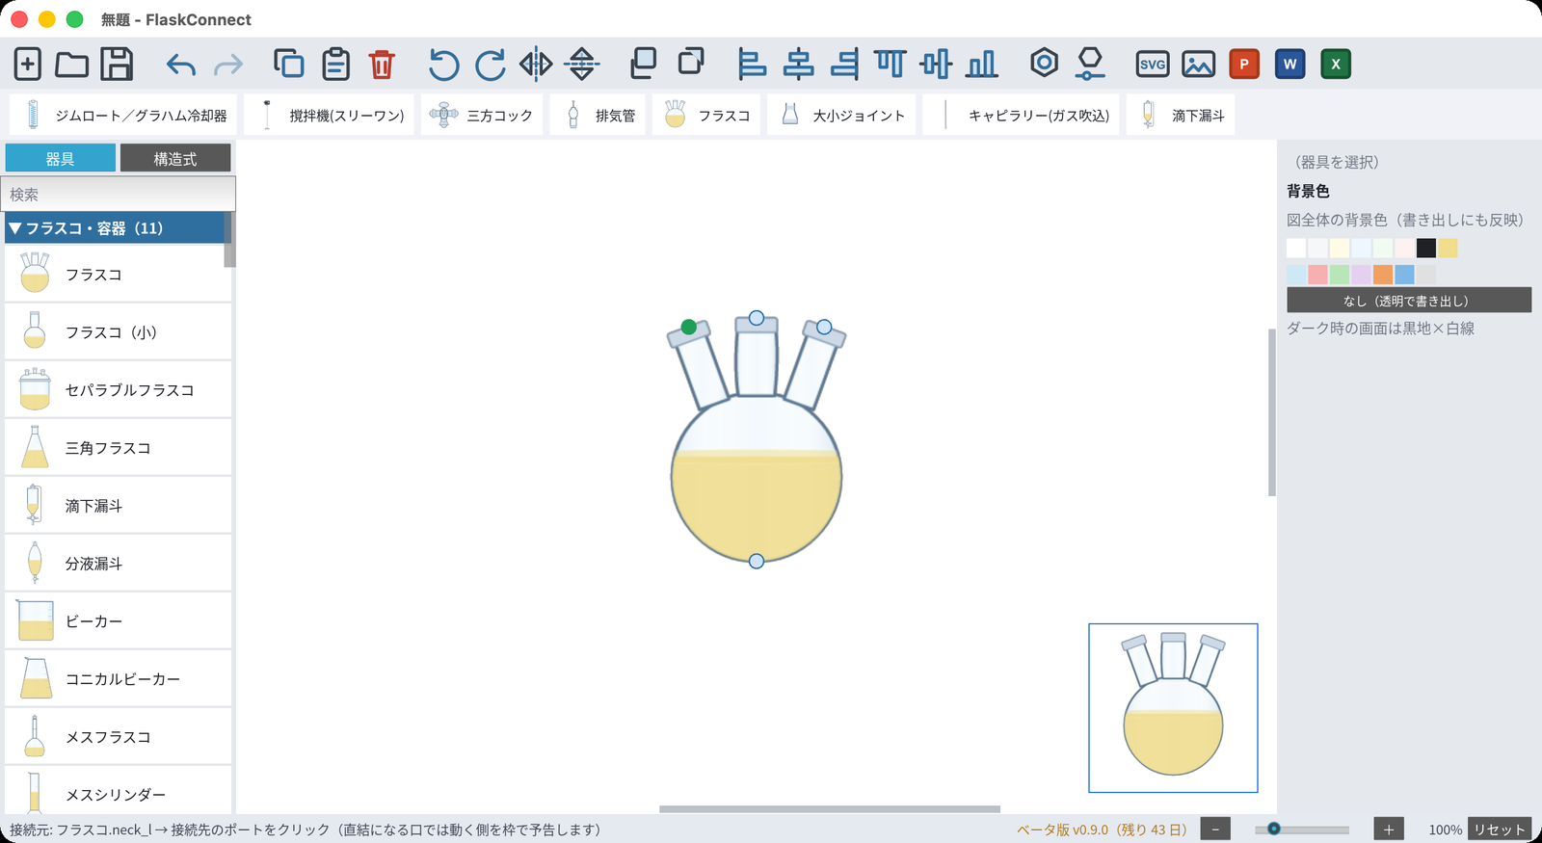This screenshot has width=1542, height=843.
Task: Click the なし（透明で書き出し）button
Action: coord(1408,301)
